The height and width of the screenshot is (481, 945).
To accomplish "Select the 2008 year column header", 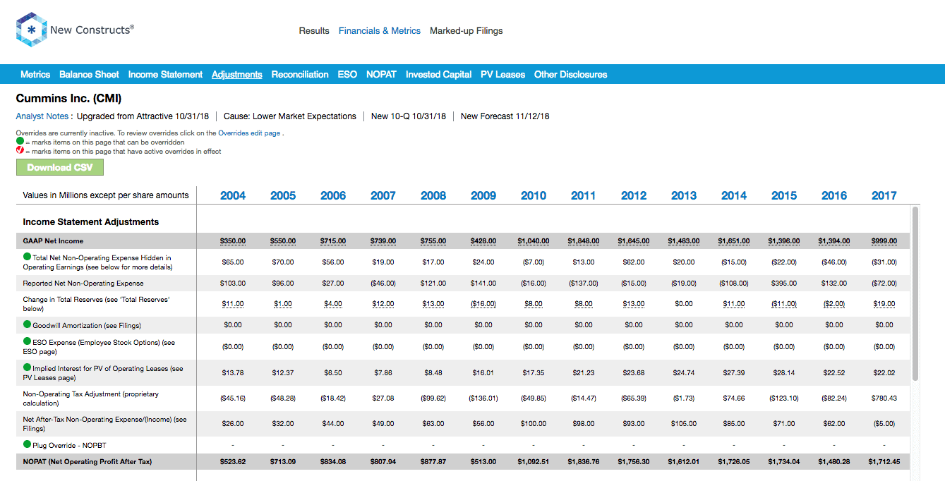I will [433, 196].
